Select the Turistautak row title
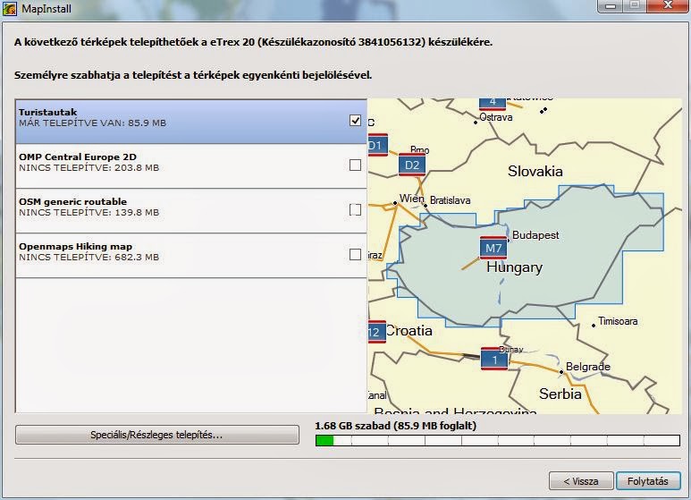Image resolution: width=691 pixels, height=500 pixels. tap(47, 112)
